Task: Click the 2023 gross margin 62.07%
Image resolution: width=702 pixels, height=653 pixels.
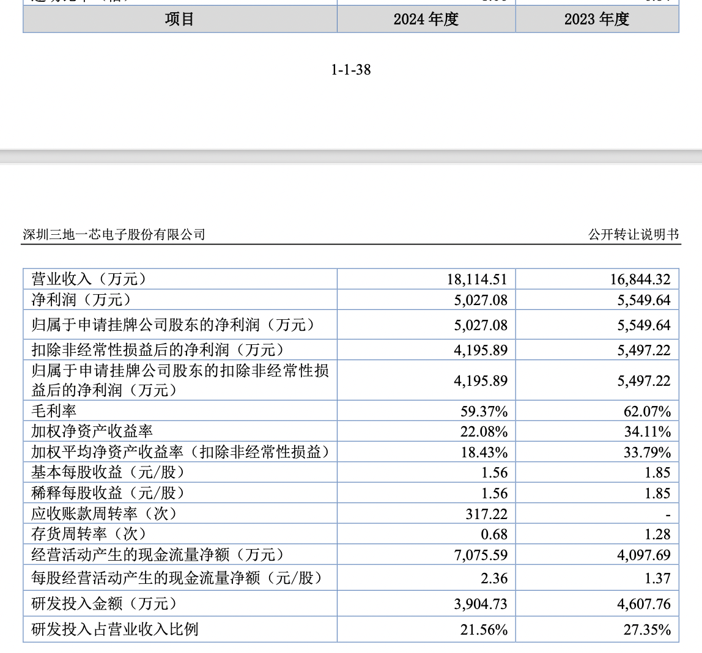Action: pyautogui.click(x=647, y=411)
